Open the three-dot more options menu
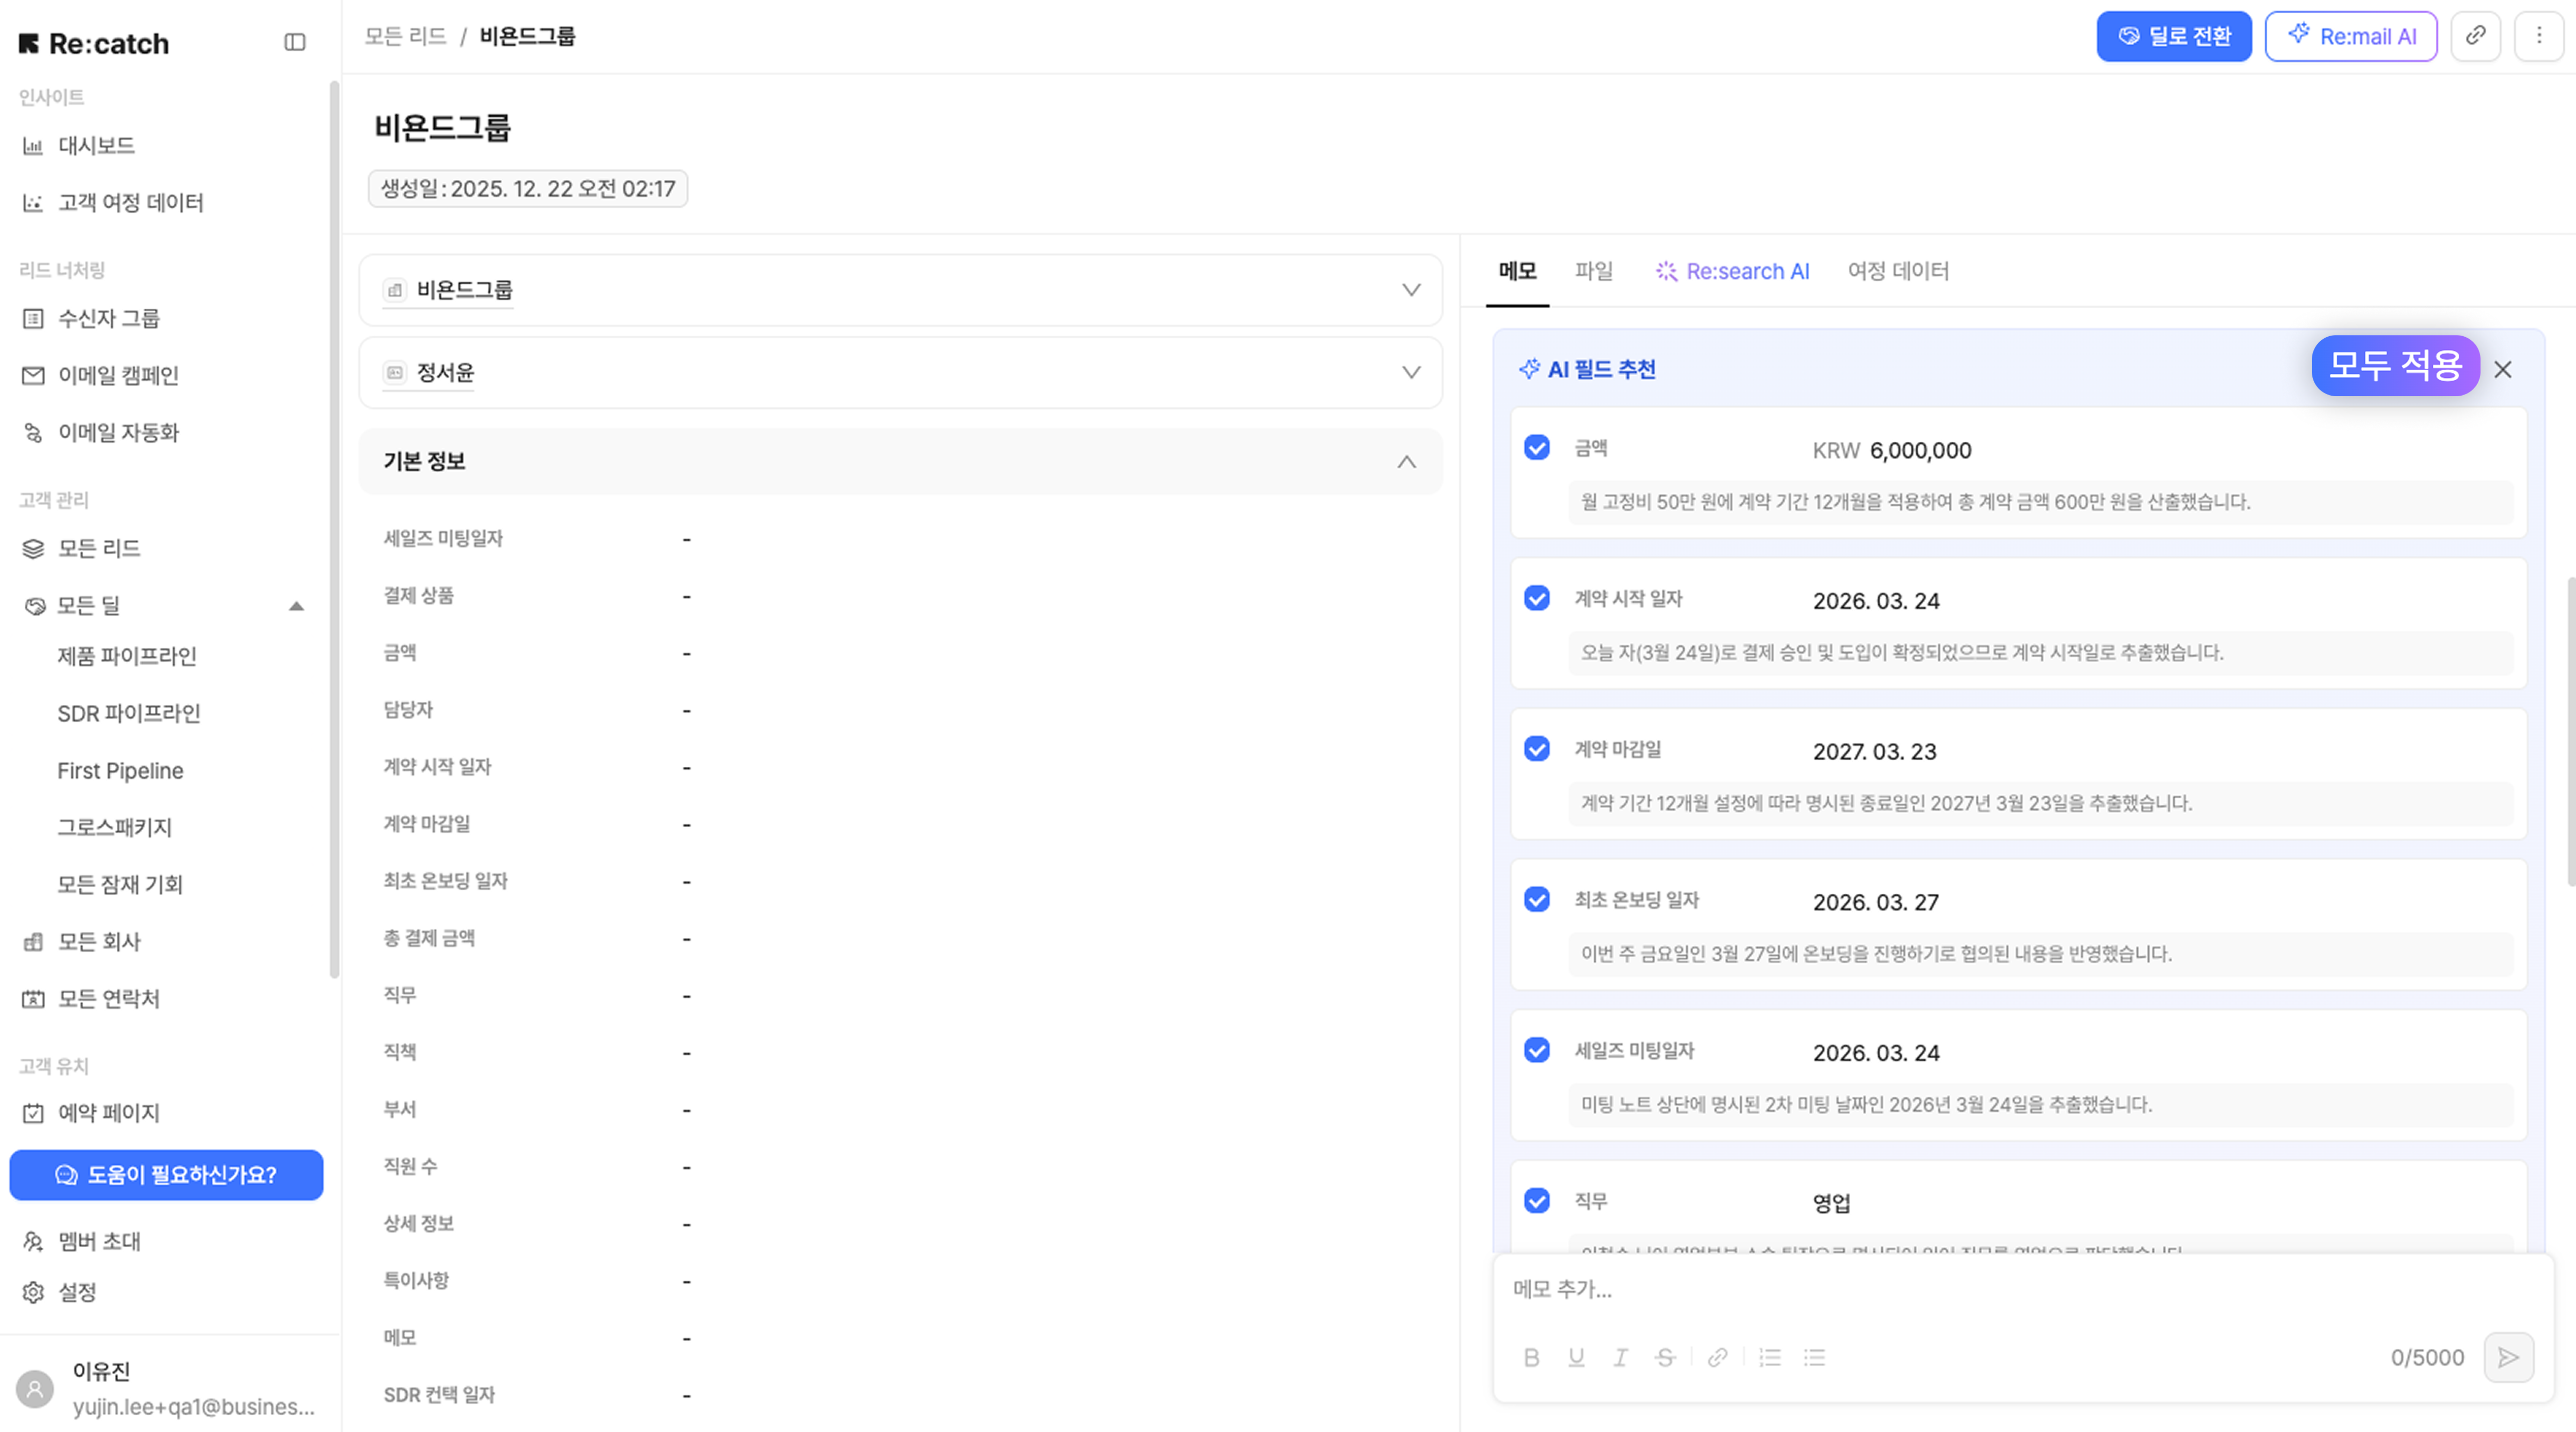The width and height of the screenshot is (2576, 1432). (2539, 36)
